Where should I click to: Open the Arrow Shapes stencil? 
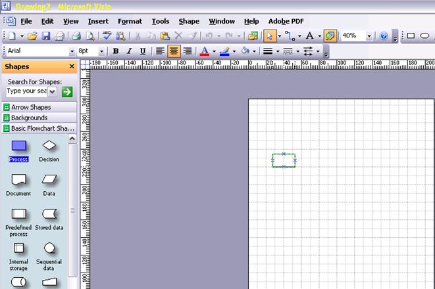click(31, 107)
